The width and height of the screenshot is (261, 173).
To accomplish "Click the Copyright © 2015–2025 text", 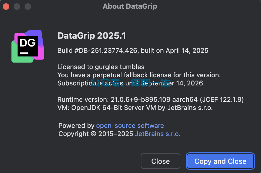I will (96, 134).
